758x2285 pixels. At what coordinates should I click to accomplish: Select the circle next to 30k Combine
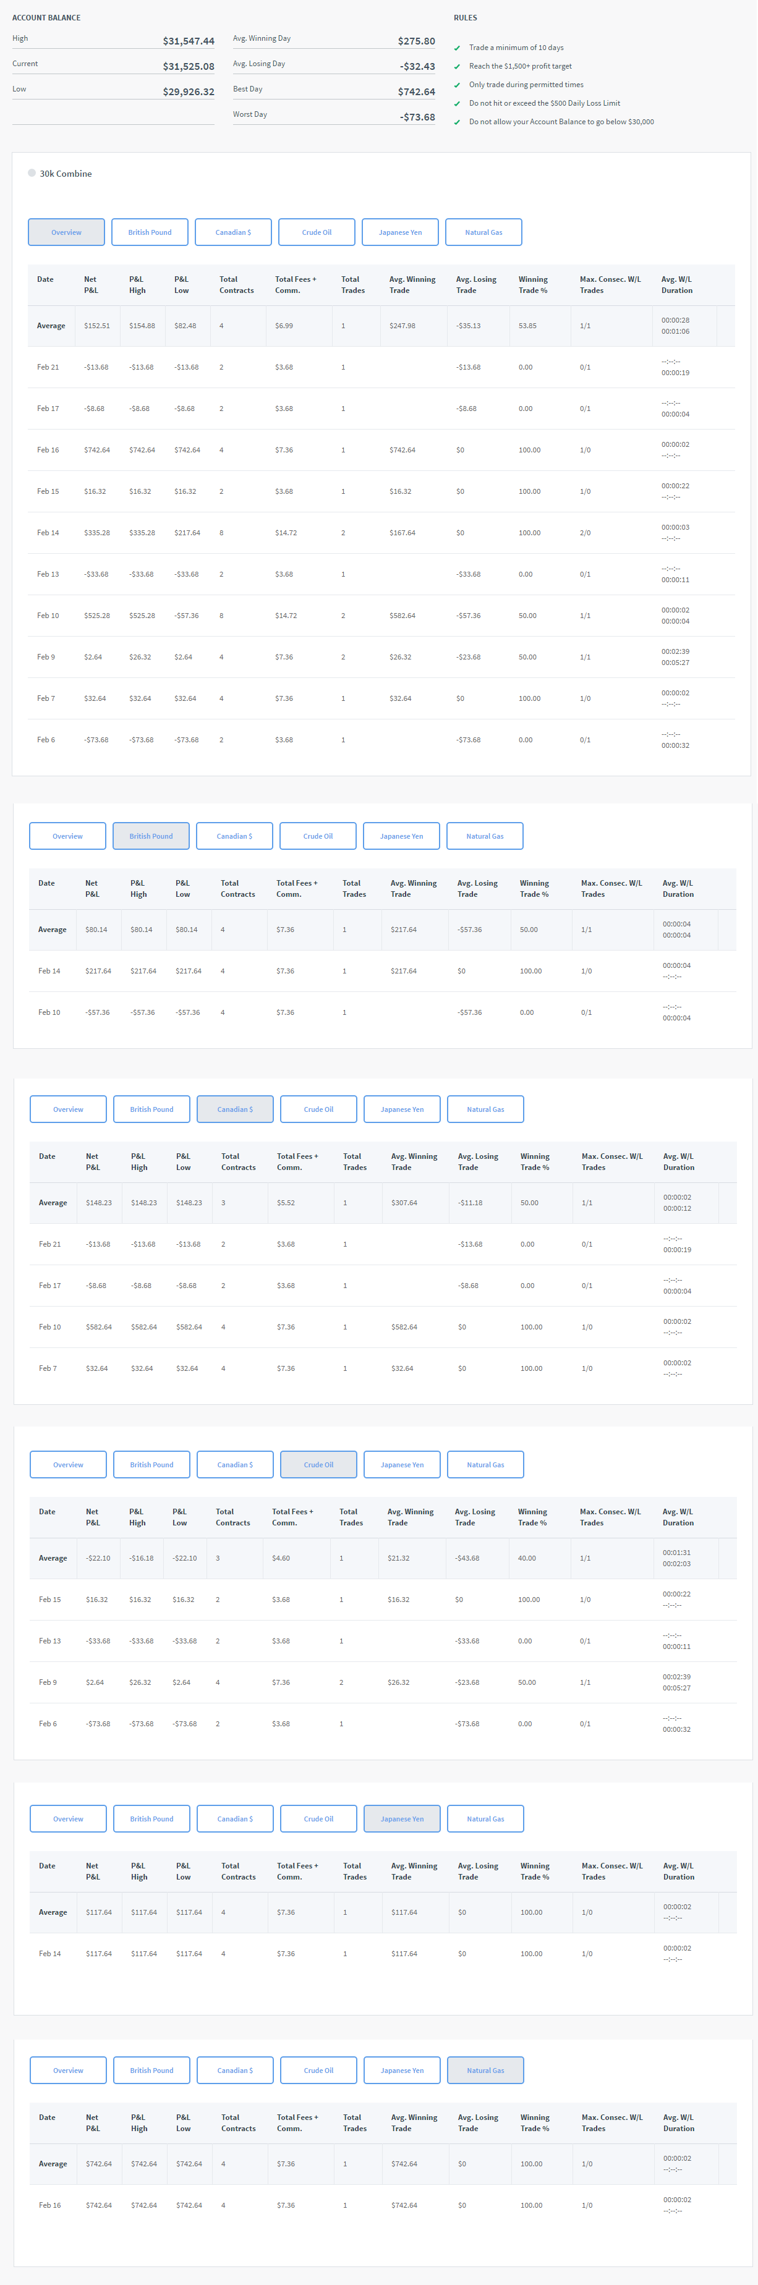32,173
